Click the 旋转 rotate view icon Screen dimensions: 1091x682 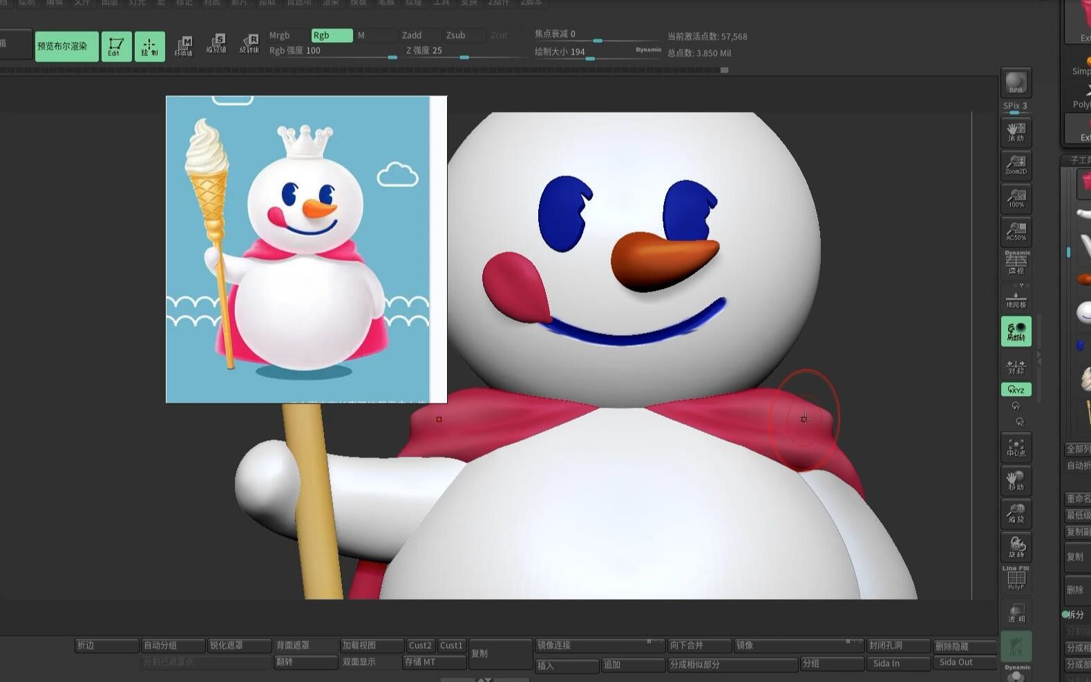(x=1016, y=547)
